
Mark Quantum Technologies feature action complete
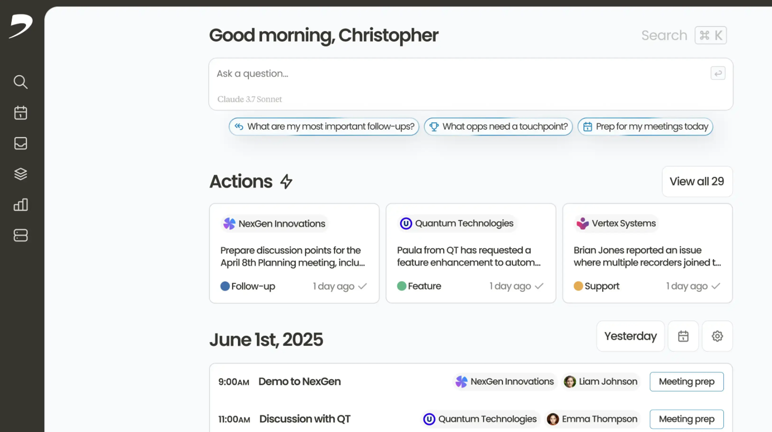click(x=539, y=286)
